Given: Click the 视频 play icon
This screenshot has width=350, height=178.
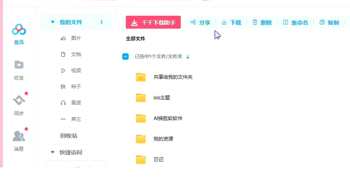Looking at the screenshot, I should click(63, 70).
